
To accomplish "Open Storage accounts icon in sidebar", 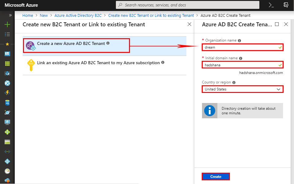I will click(x=7, y=142).
